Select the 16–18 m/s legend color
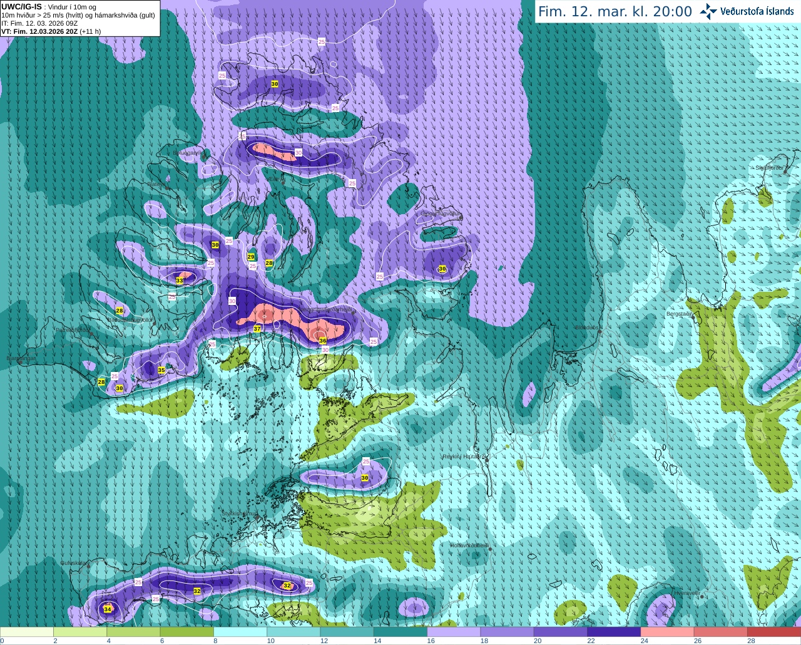This screenshot has height=645, width=801. (x=454, y=632)
